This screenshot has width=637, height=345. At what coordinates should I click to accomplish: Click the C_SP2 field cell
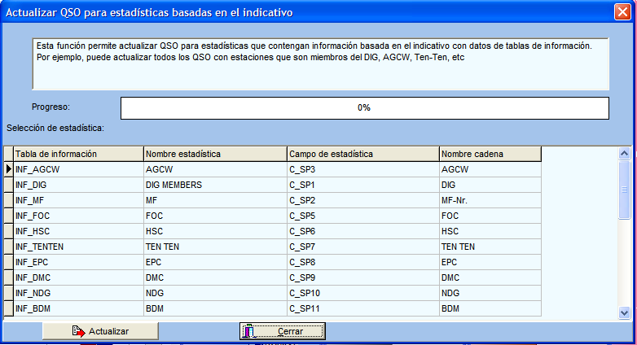(x=362, y=200)
